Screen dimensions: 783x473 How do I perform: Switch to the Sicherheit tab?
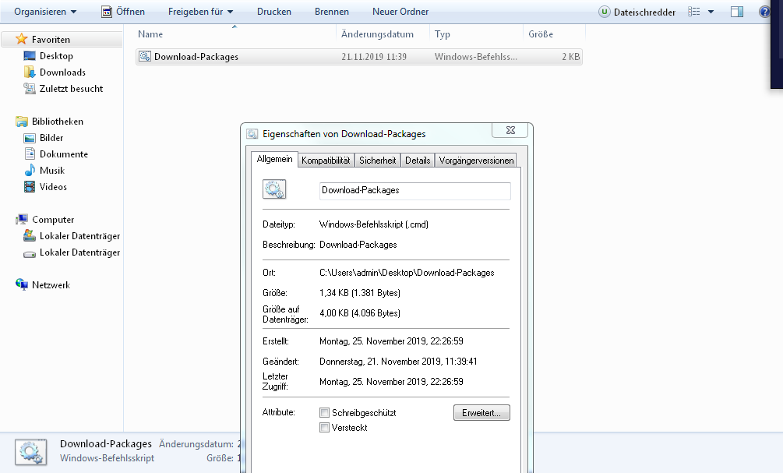pyautogui.click(x=378, y=161)
